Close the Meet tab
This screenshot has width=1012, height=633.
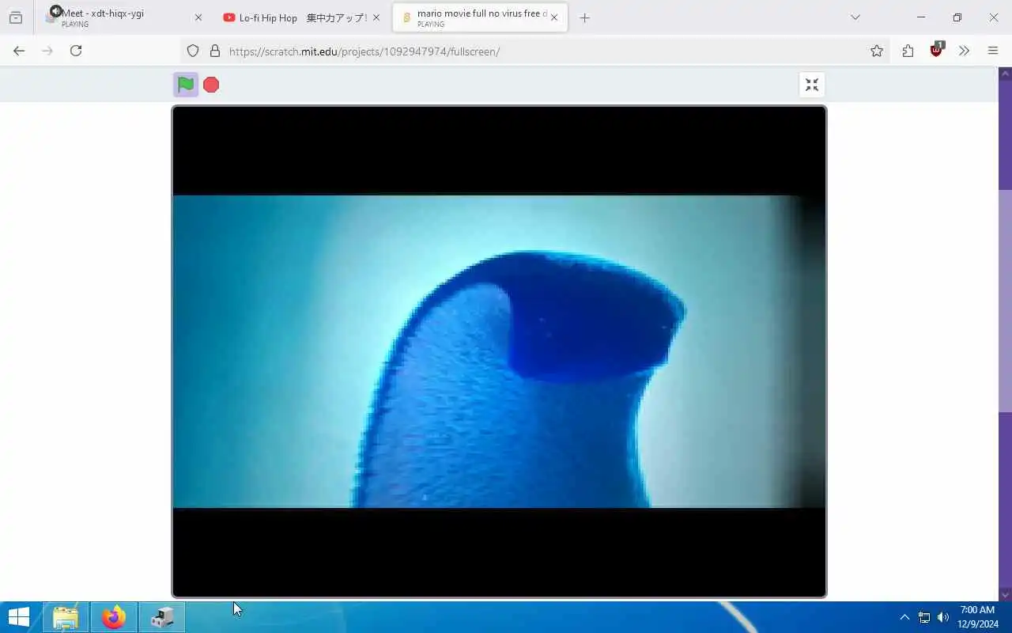click(x=198, y=17)
